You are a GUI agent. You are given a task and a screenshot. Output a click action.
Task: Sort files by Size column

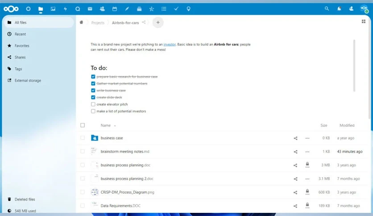(323, 125)
